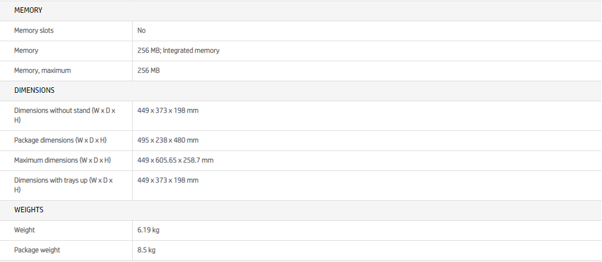Image resolution: width=602 pixels, height=262 pixels.
Task: Click the DIMENSIONS section header
Action: 34,90
